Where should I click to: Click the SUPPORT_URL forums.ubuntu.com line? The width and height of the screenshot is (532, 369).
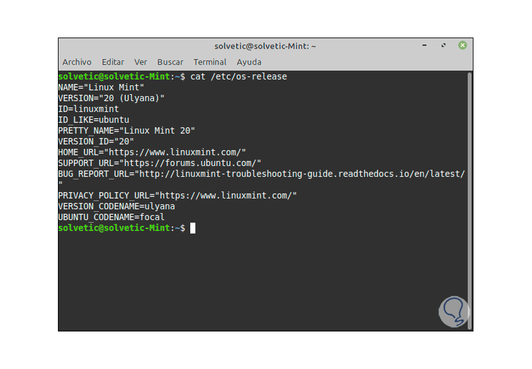coord(160,163)
